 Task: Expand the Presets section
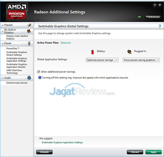[3, 25]
